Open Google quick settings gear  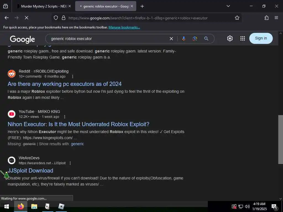pos(230,38)
